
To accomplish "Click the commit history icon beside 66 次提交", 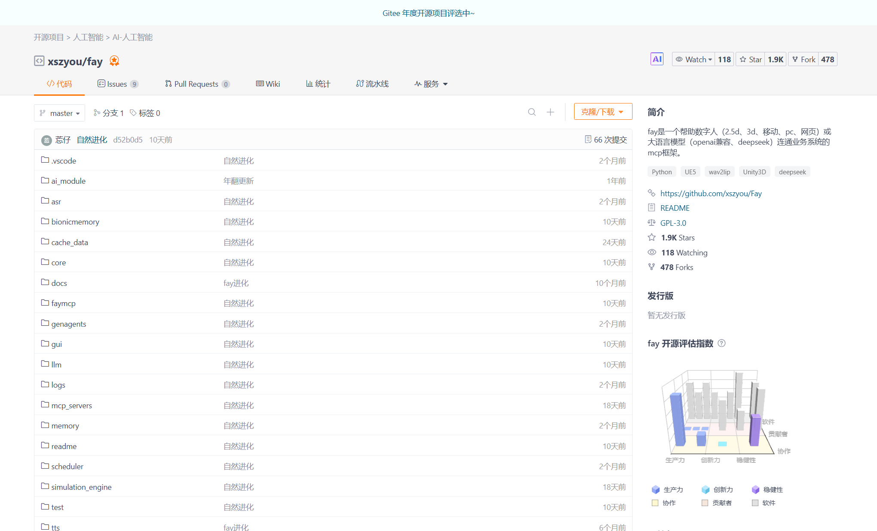I will point(589,139).
